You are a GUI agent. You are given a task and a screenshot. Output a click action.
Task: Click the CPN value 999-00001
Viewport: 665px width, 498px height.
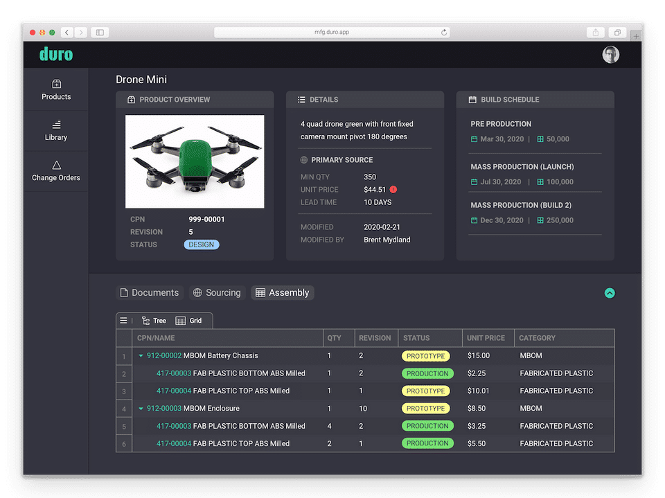pyautogui.click(x=206, y=220)
